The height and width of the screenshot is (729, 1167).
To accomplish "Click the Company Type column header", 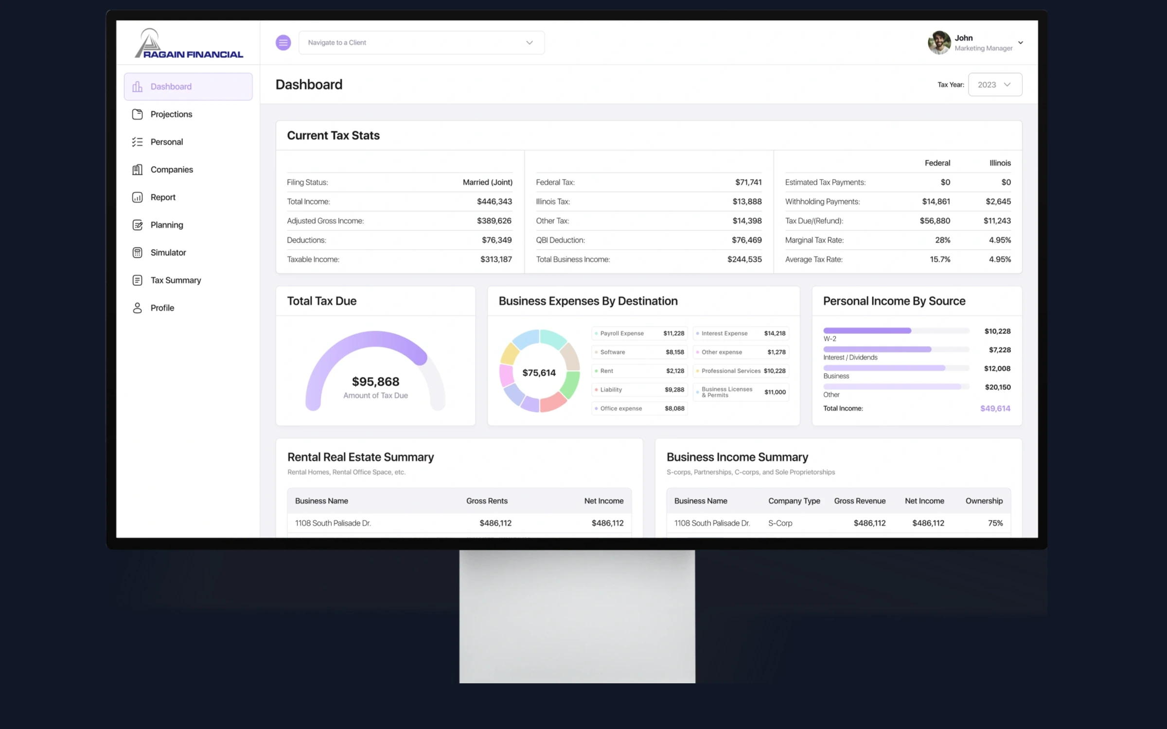I will pos(794,501).
